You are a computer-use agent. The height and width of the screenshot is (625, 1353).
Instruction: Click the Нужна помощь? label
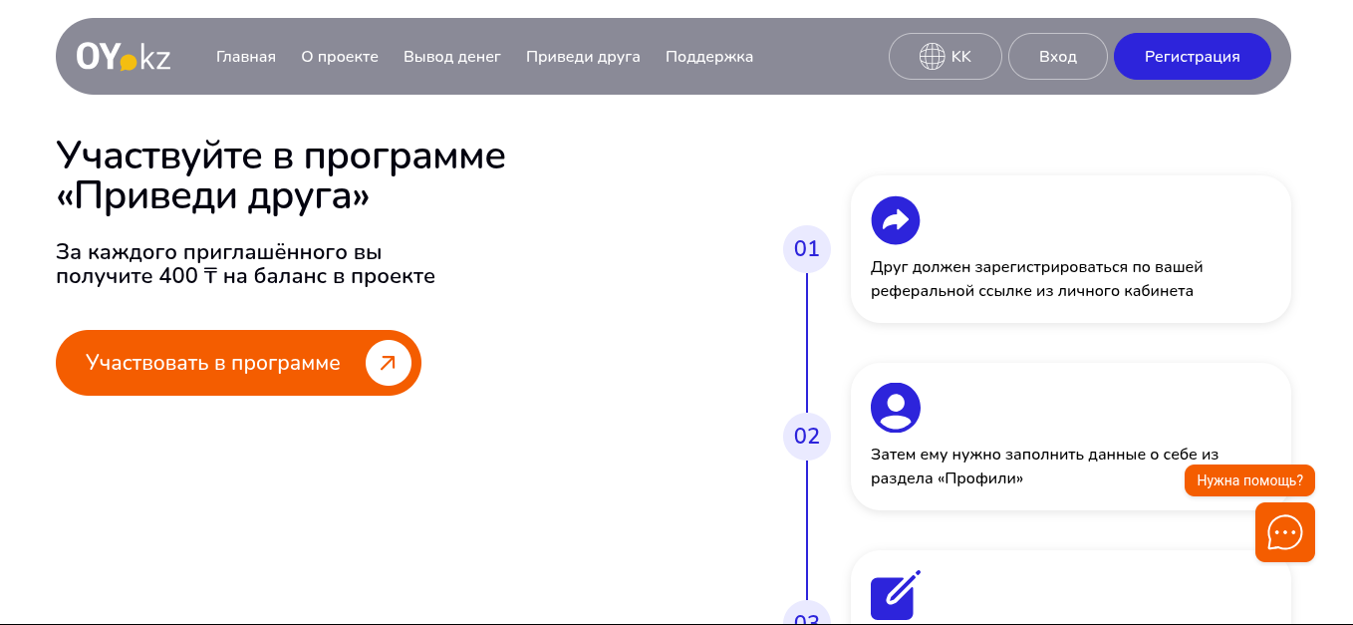click(x=1248, y=480)
